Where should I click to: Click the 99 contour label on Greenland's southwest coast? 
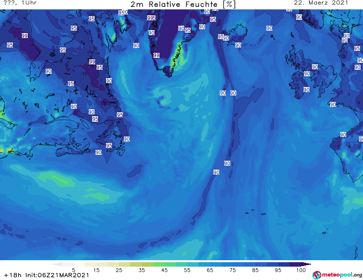[x=156, y=55]
